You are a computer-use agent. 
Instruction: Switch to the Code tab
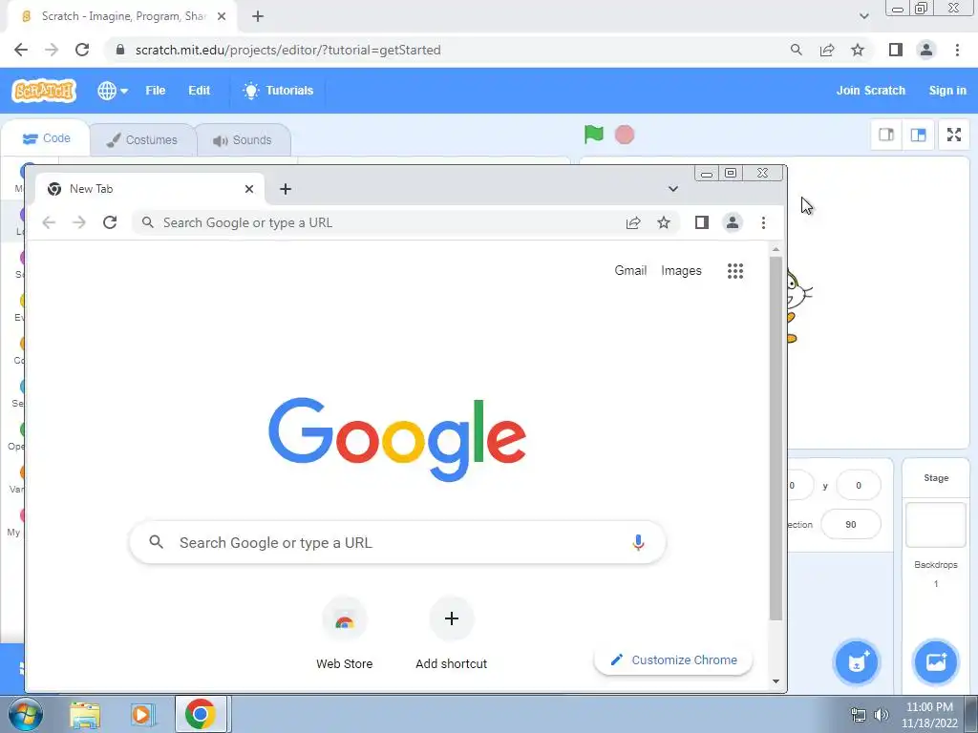[46, 138]
